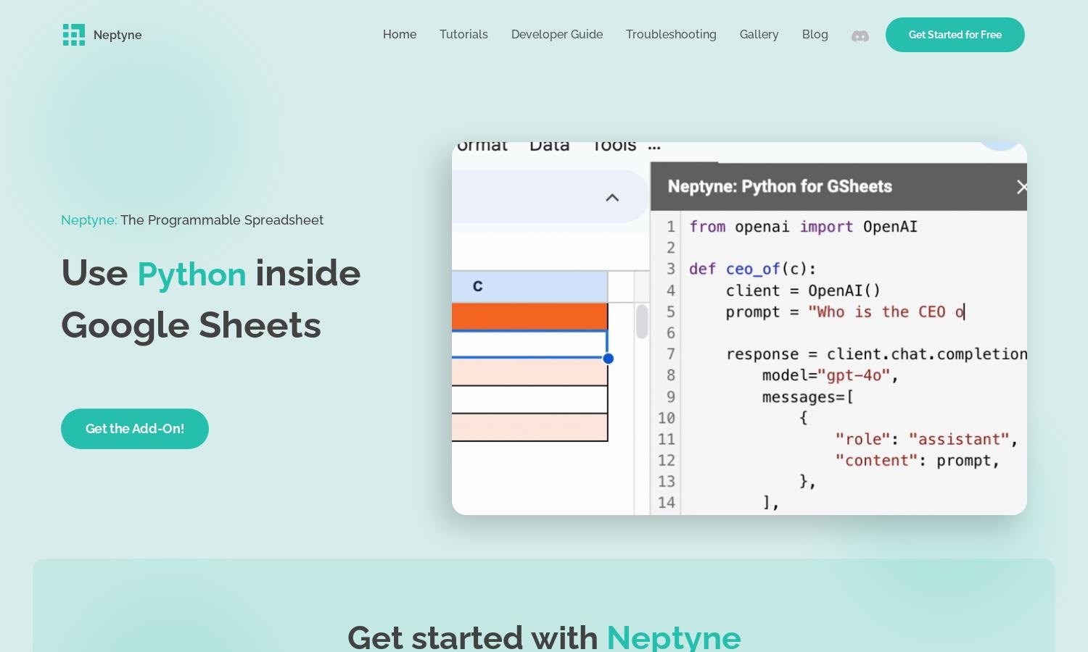Screen dimensions: 1088x652
Task: Click the response = client.chat code line
Action: (876, 354)
